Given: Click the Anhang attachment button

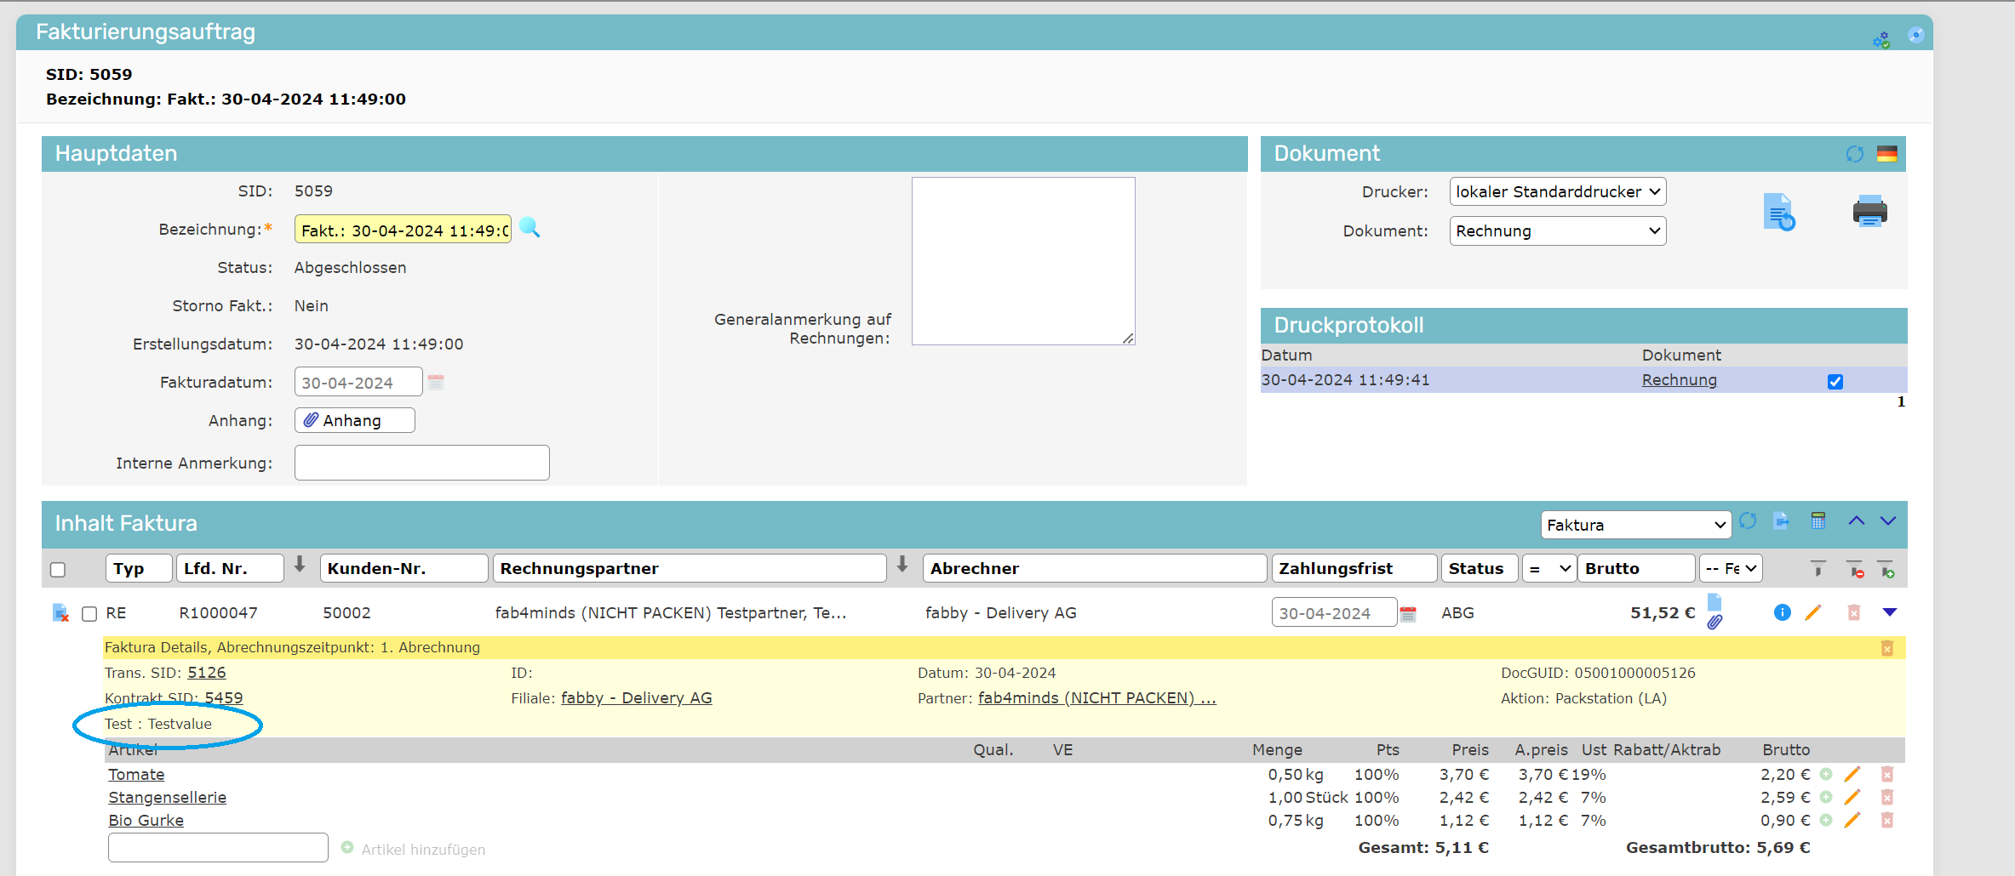Looking at the screenshot, I should coord(354,420).
